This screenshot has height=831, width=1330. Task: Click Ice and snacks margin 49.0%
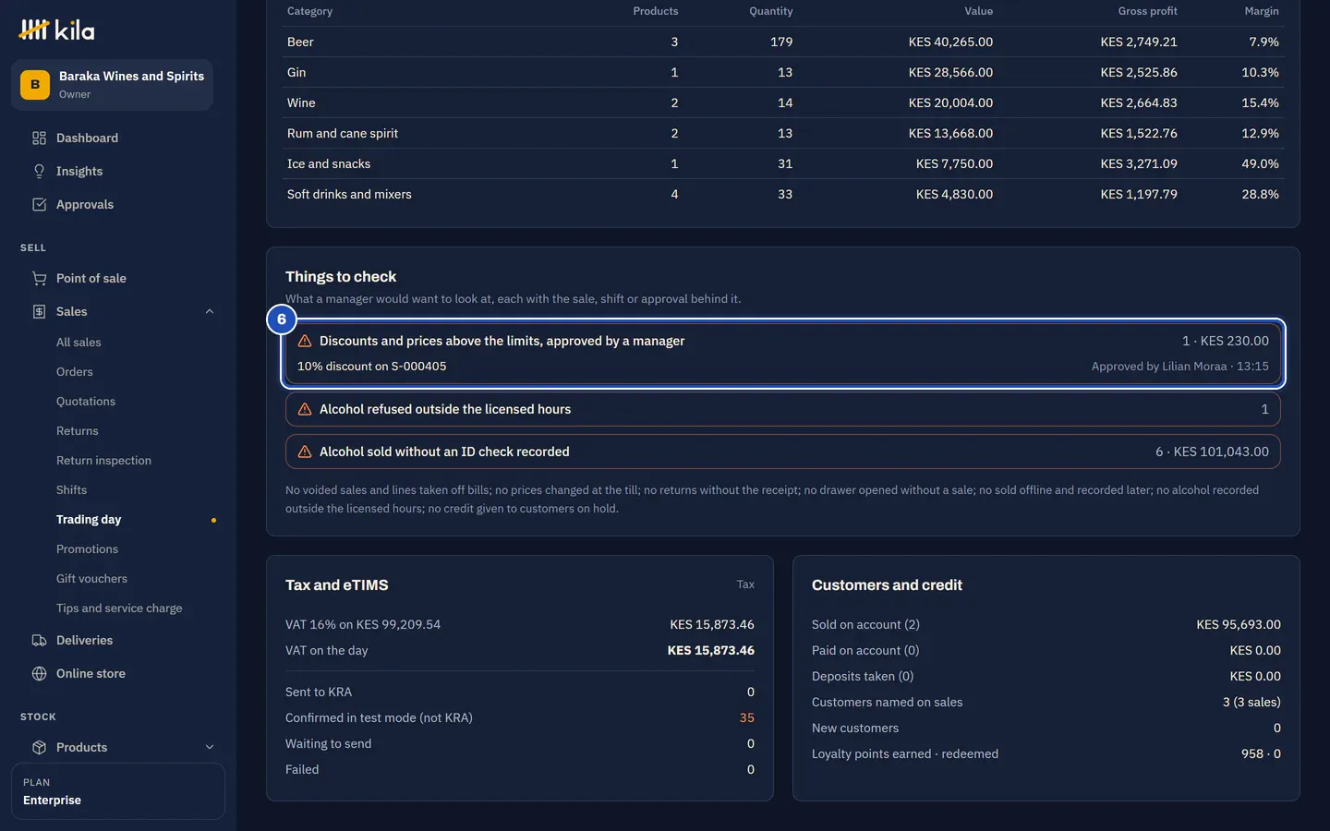coord(1260,164)
